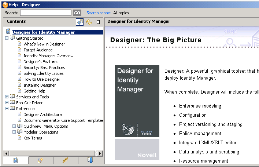This screenshot has height=167, width=259.
Task: Click the Designer for Identity Manager cover image
Action: point(137,101)
